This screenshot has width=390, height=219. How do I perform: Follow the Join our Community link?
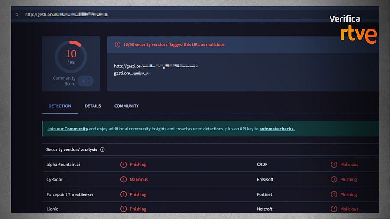tap(68, 129)
